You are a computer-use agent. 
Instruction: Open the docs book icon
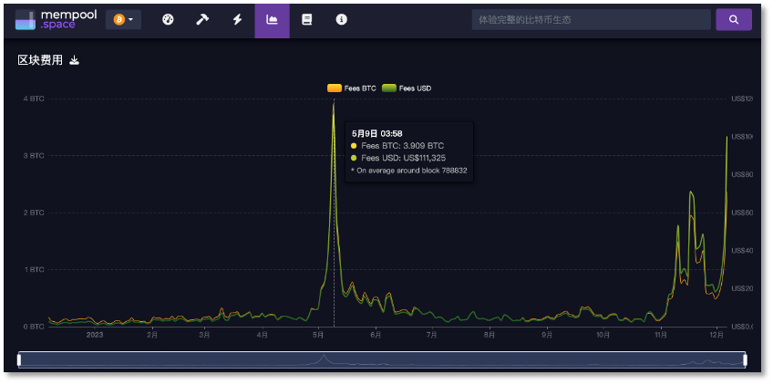click(x=306, y=19)
